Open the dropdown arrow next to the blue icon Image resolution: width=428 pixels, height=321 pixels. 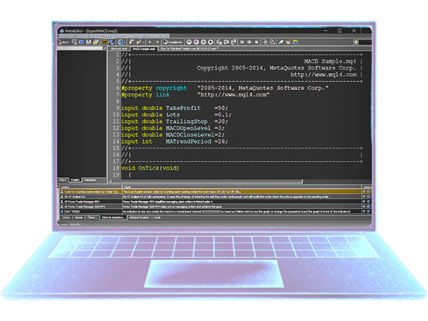coord(125,42)
